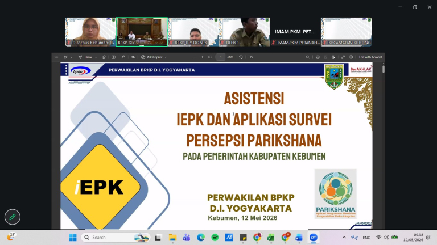
Task: Restore down the window
Action: tap(415, 7)
